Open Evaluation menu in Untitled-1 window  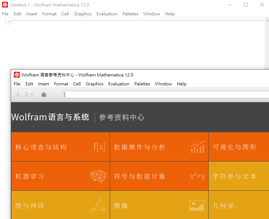pos(107,14)
